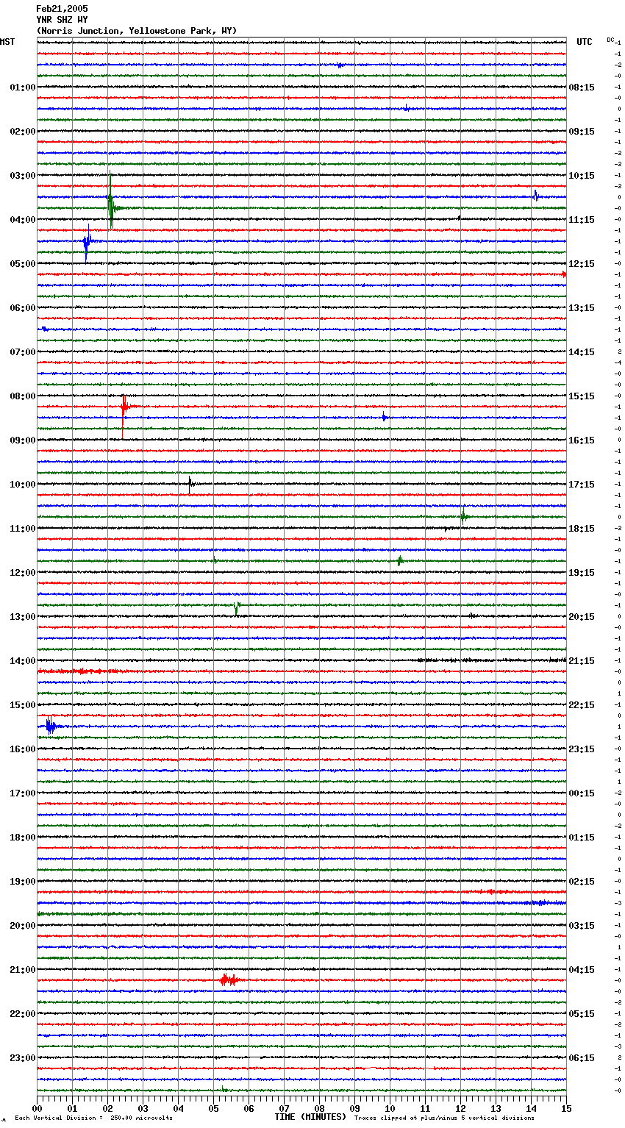
Task: Select the Each Vertical Division microvolts note
Action: [x=93, y=1118]
